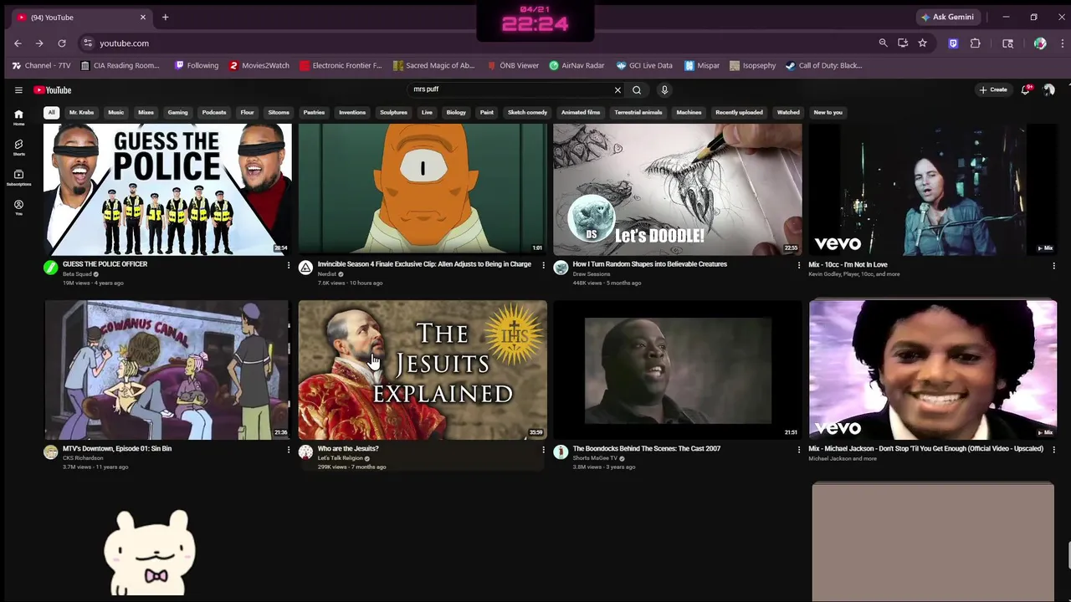Open options for GUESS THE POLICE OFFICER
The width and height of the screenshot is (1071, 602).
pyautogui.click(x=289, y=265)
